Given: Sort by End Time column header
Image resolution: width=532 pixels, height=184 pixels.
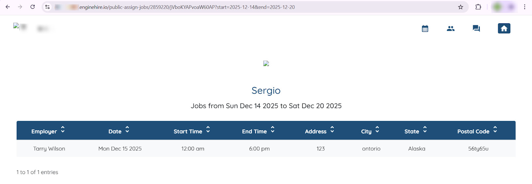Looking at the screenshot, I should 258,131.
